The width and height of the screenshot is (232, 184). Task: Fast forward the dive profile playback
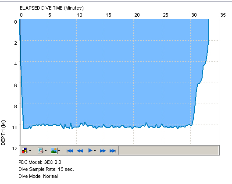click(103, 151)
